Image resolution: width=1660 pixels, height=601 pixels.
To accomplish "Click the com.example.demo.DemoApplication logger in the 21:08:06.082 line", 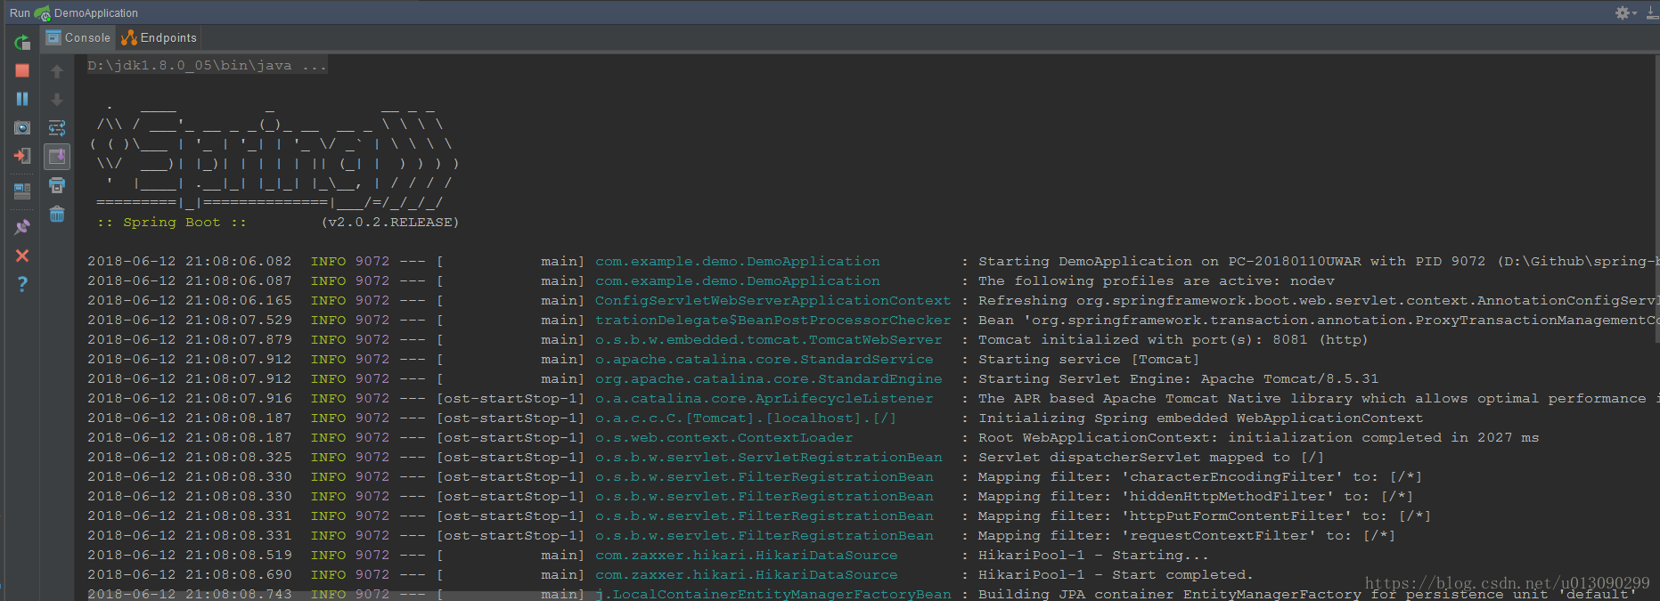I will coord(737,261).
